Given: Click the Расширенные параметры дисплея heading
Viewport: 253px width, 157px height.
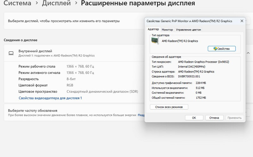Looking at the screenshot, I should click(138, 3).
